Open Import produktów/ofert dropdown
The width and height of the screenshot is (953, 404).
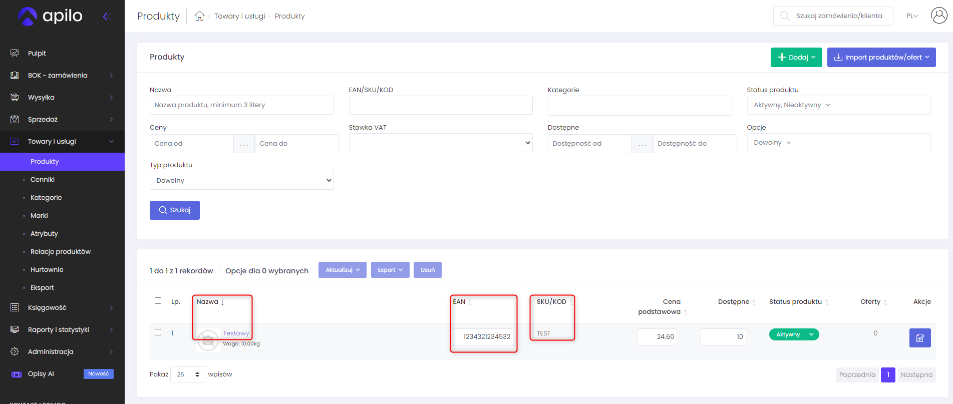click(881, 57)
